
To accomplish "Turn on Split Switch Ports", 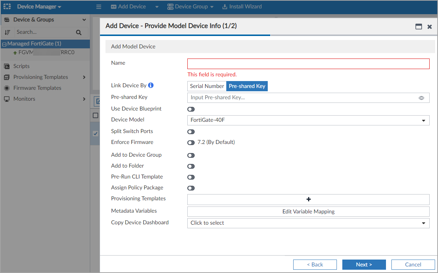I will pos(191,132).
